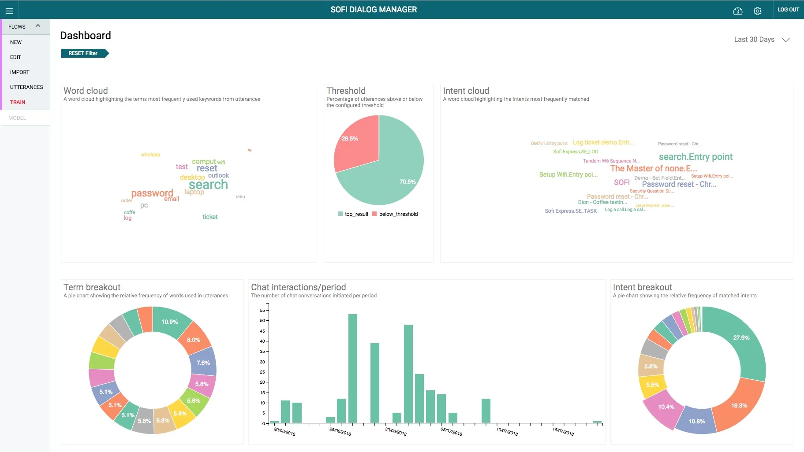Click LOG OUT in the header

[788, 9]
